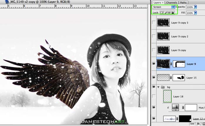
Task: Select the Layer 9 mask thumbnail
Action: [x=179, y=64]
